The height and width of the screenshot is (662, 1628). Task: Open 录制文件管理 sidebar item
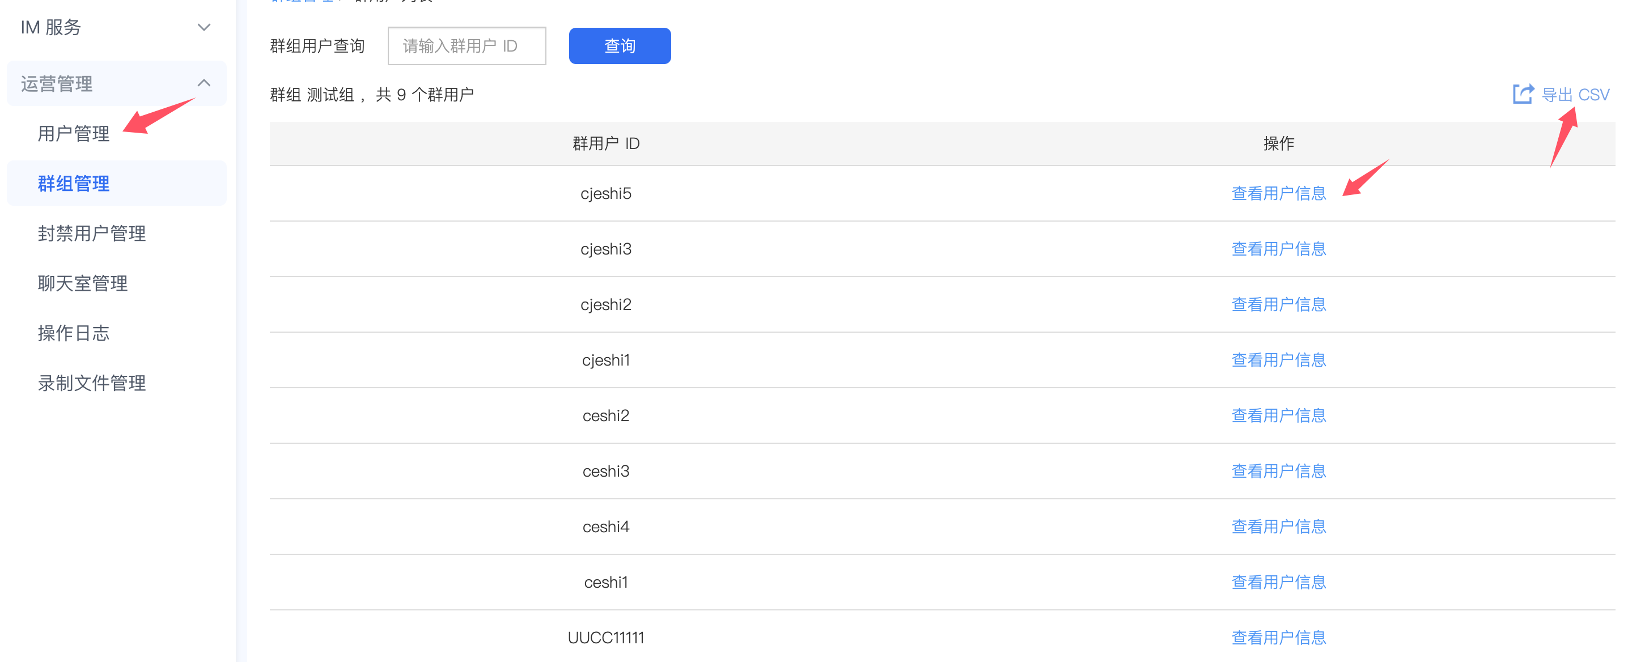click(x=92, y=383)
